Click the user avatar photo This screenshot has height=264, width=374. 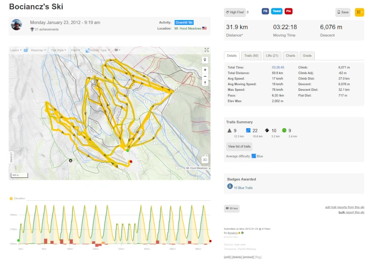16,25
